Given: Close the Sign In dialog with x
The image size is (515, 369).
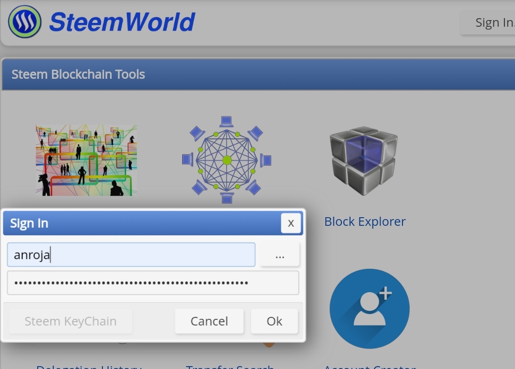Looking at the screenshot, I should (291, 223).
